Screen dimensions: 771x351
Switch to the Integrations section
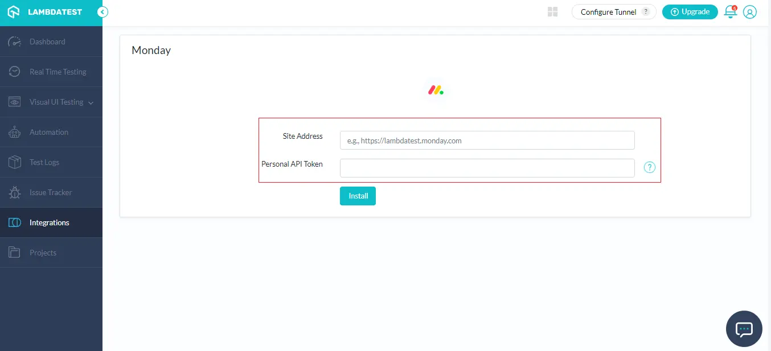click(49, 222)
